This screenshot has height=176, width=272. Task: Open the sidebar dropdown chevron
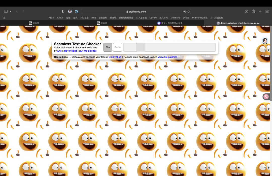point(11,11)
